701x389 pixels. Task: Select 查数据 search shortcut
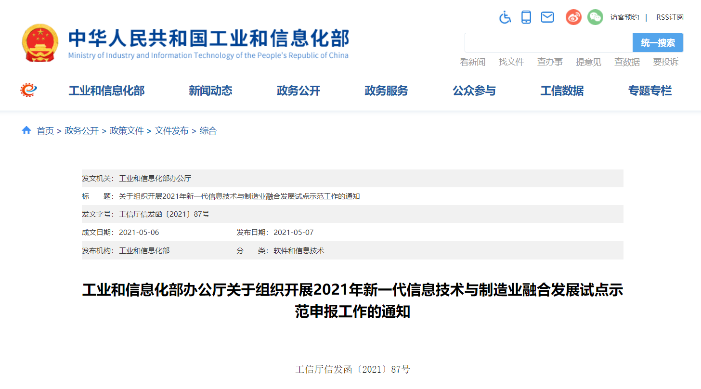(x=627, y=62)
